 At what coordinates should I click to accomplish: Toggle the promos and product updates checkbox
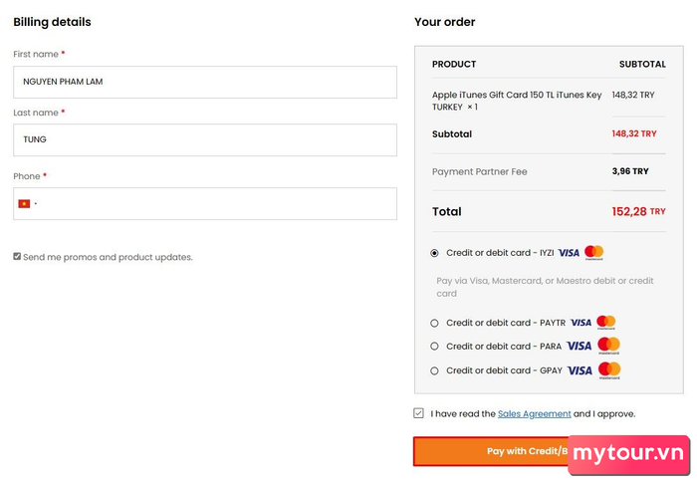coord(17,257)
